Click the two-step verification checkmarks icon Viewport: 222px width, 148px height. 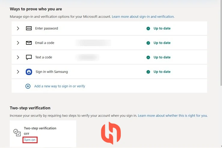pos(17,133)
